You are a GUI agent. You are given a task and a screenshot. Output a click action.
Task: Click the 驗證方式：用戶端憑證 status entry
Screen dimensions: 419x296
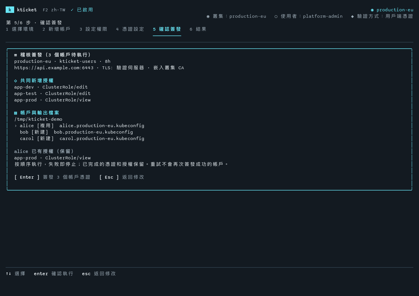382,16
